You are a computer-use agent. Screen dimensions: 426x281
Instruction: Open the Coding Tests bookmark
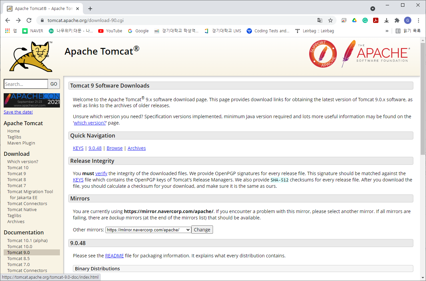268,31
